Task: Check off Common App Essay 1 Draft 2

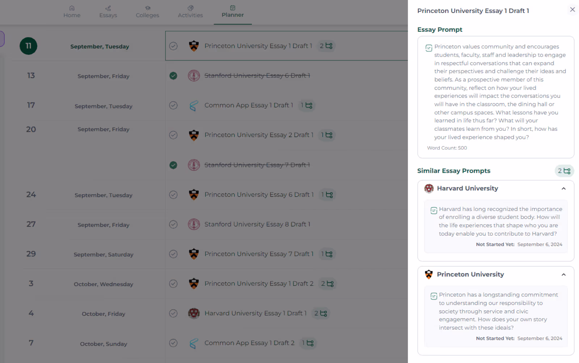Action: [x=173, y=343]
